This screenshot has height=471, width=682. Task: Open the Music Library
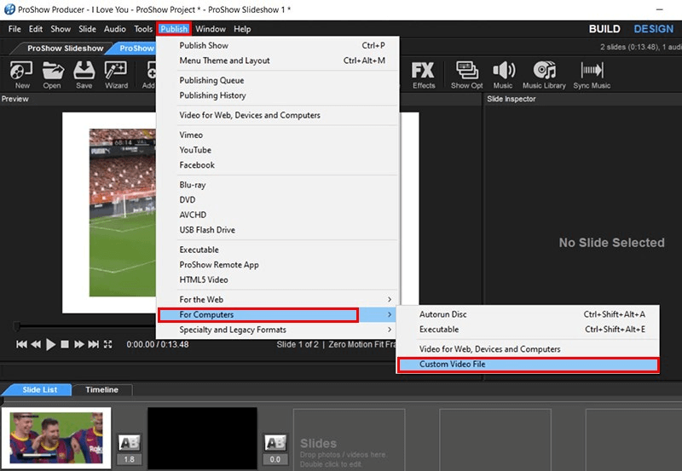[x=543, y=73]
